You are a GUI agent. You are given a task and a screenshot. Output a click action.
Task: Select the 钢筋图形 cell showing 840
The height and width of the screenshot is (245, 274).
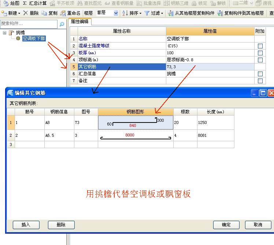click(x=136, y=122)
